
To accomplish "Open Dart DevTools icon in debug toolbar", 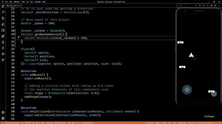I will [207, 6].
